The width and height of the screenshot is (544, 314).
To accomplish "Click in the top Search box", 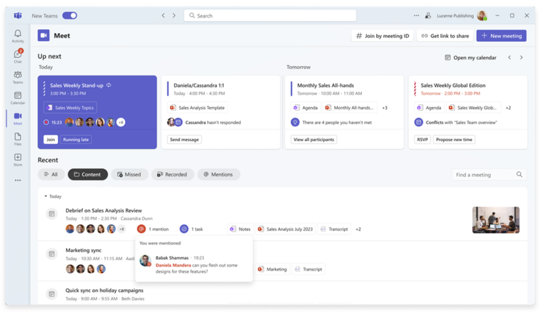I will pyautogui.click(x=270, y=15).
